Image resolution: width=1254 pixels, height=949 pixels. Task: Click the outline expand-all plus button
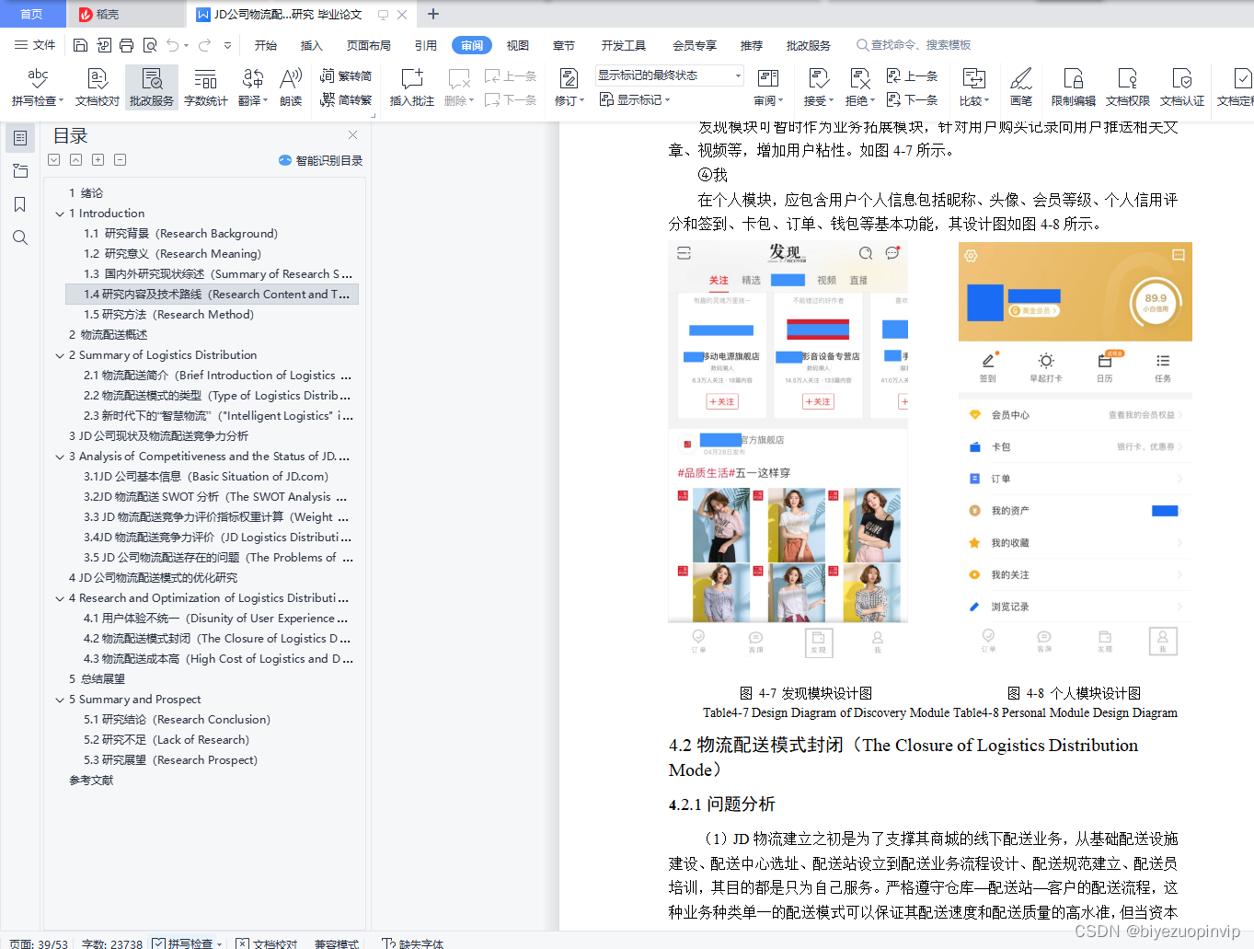[x=98, y=159]
